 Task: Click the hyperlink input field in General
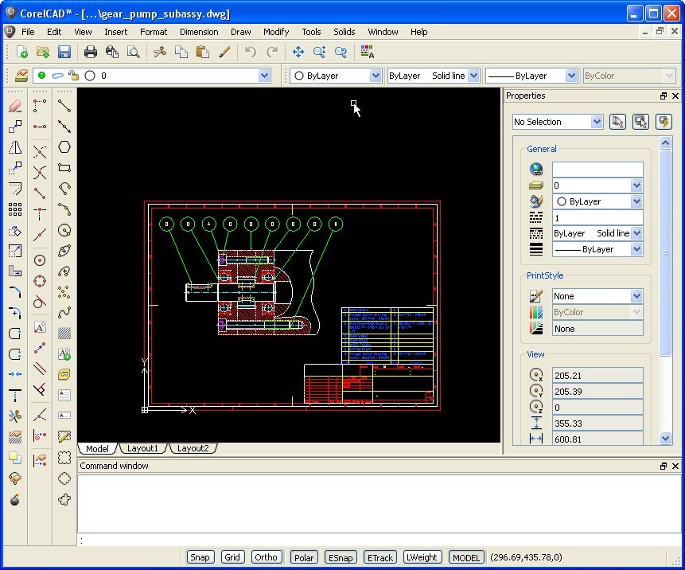coord(597,169)
